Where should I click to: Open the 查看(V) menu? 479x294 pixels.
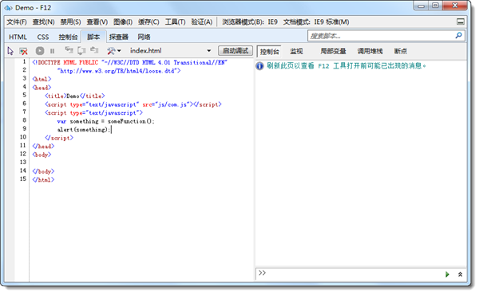pos(97,22)
